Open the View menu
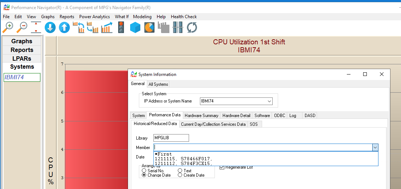This screenshot has width=401, height=189. coord(32,17)
